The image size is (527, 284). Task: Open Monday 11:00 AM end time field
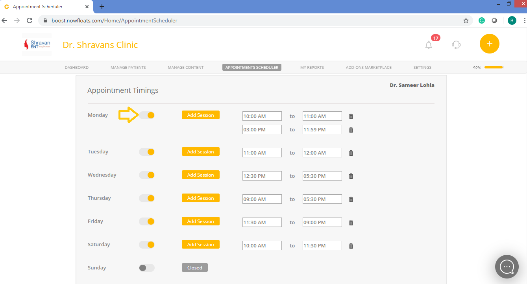322,116
